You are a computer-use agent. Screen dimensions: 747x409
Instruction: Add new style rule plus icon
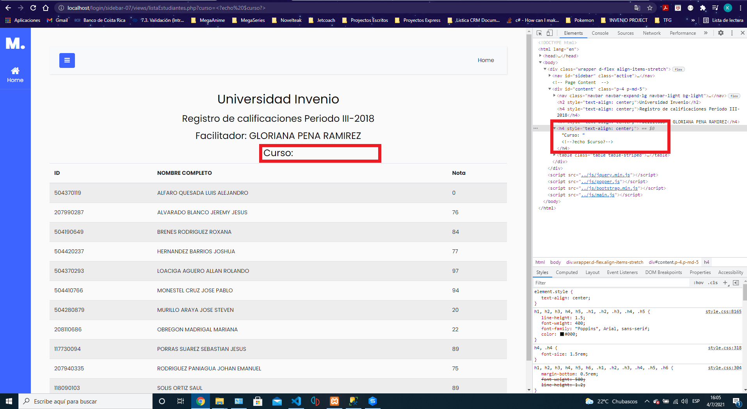725,283
